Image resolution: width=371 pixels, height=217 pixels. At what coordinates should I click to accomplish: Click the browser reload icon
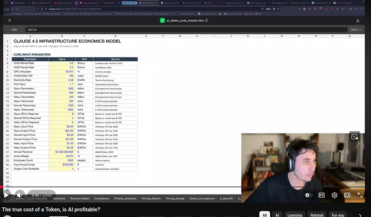point(17,9)
